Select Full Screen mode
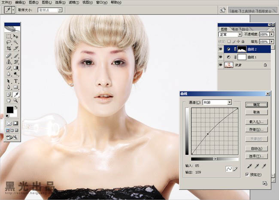This screenshot has height=200, width=279. tap(17, 130)
